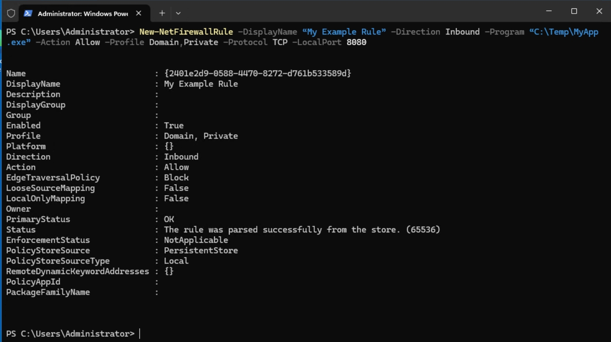
Task: Open a new tab with plus button
Action: [162, 13]
